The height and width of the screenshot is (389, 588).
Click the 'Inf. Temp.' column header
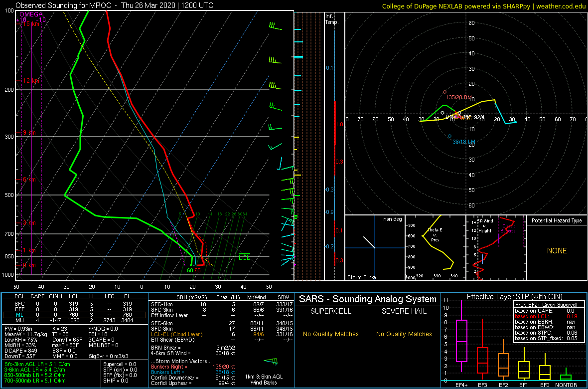[332, 19]
